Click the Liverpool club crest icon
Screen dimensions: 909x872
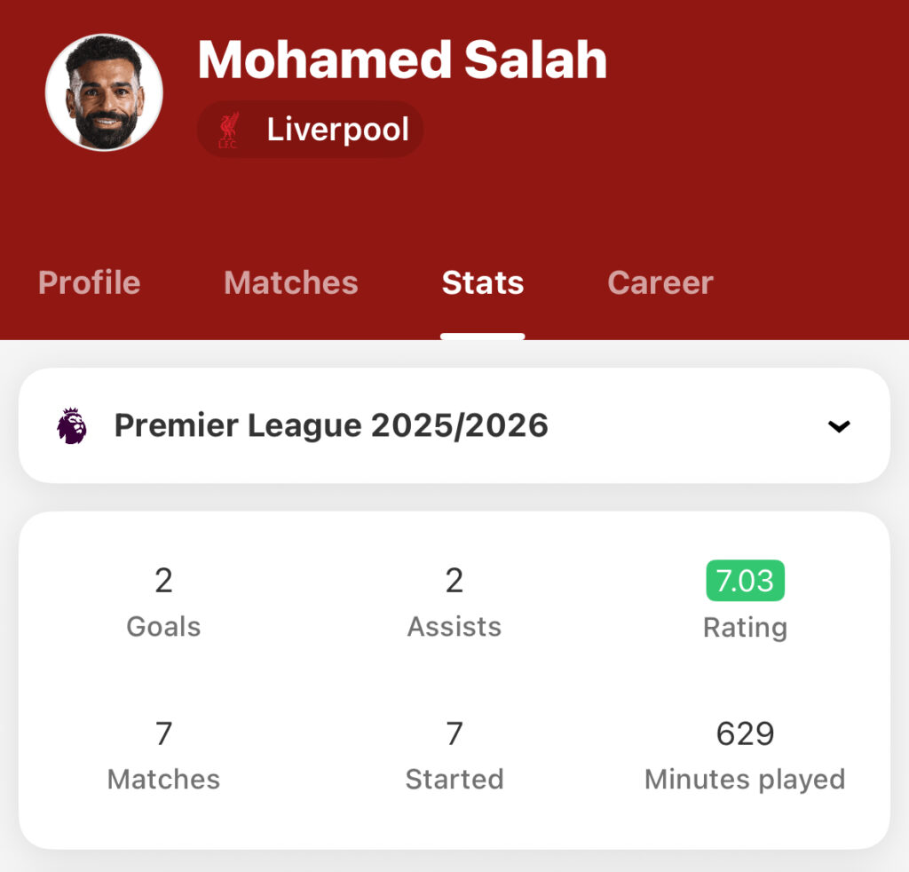(228, 130)
